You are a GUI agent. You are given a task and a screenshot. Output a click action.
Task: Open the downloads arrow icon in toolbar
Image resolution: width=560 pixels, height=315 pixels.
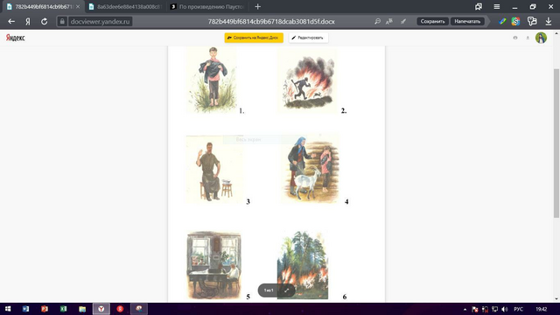[549, 21]
